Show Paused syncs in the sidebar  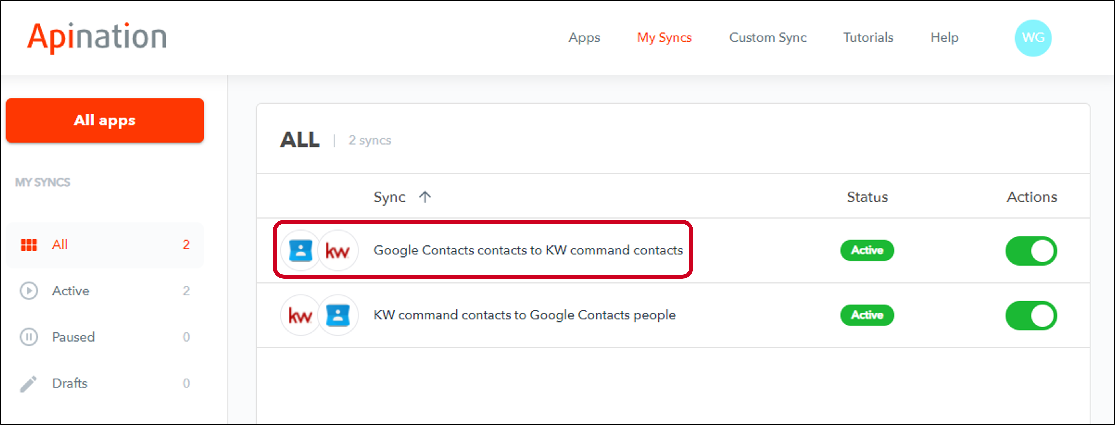(x=105, y=337)
